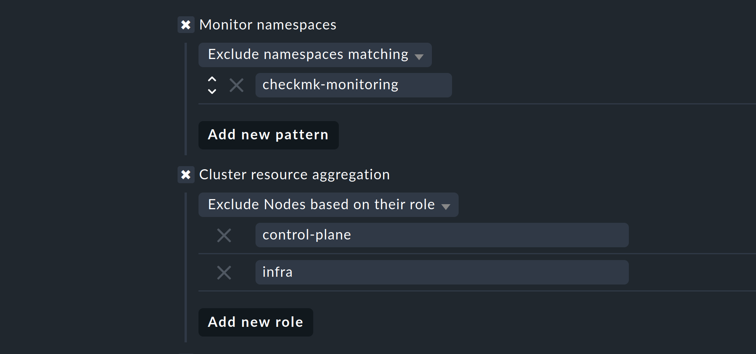Toggle the checkbox beside Monitor namespaces label
The width and height of the screenshot is (756, 354).
click(186, 24)
